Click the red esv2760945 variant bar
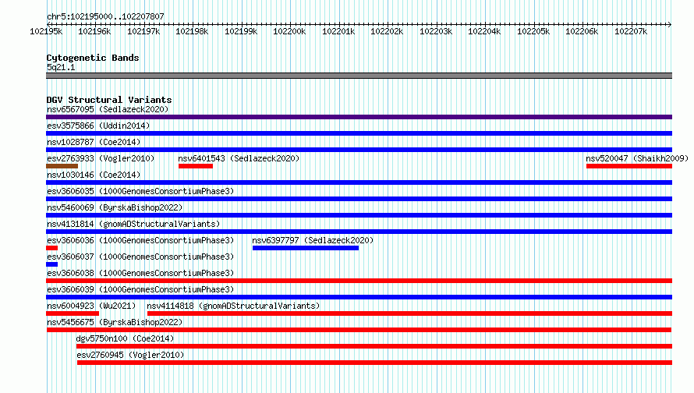 click(375, 363)
